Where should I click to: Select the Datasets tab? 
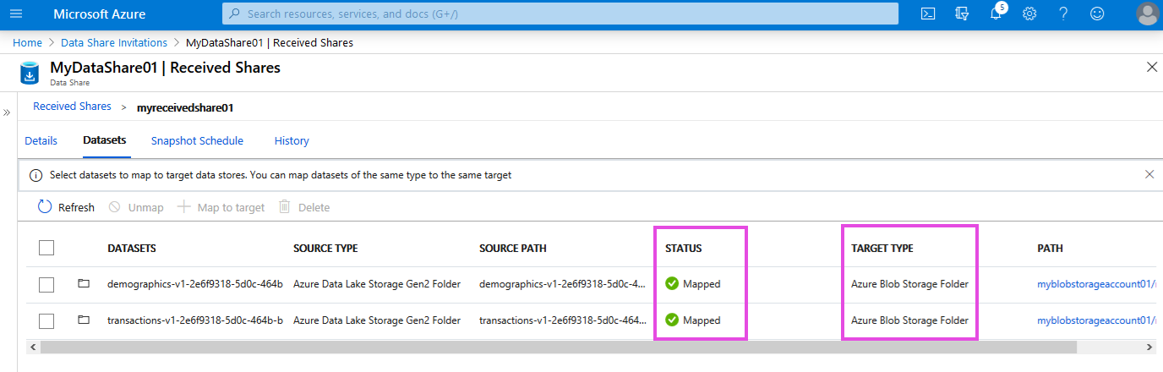point(105,140)
